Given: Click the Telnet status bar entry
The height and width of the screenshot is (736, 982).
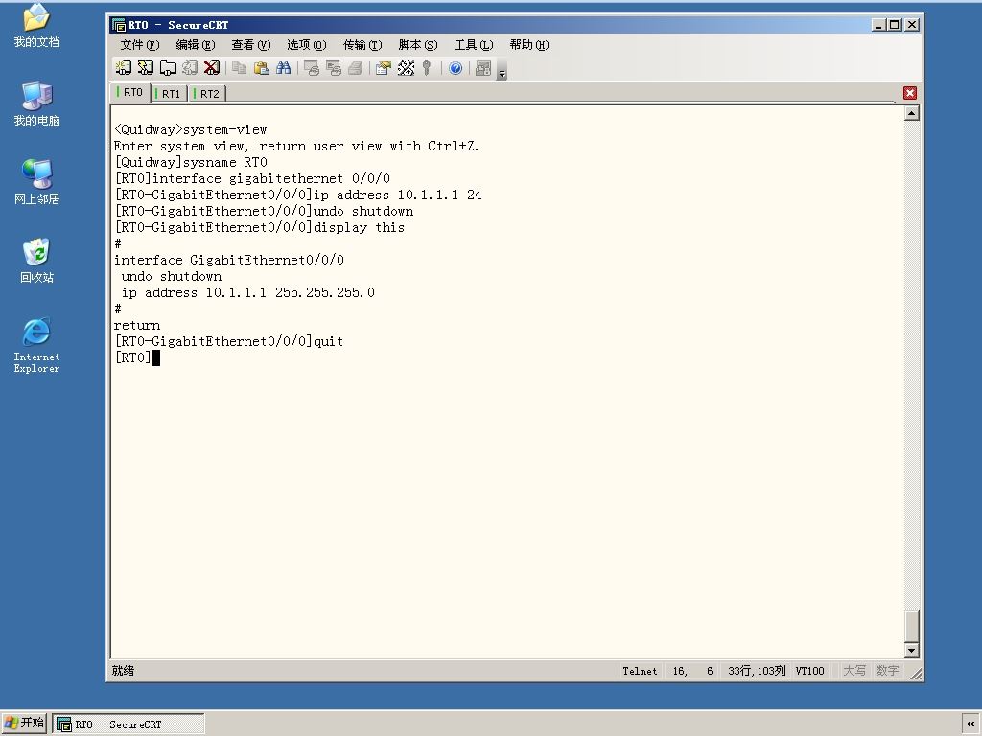Looking at the screenshot, I should pyautogui.click(x=640, y=671).
